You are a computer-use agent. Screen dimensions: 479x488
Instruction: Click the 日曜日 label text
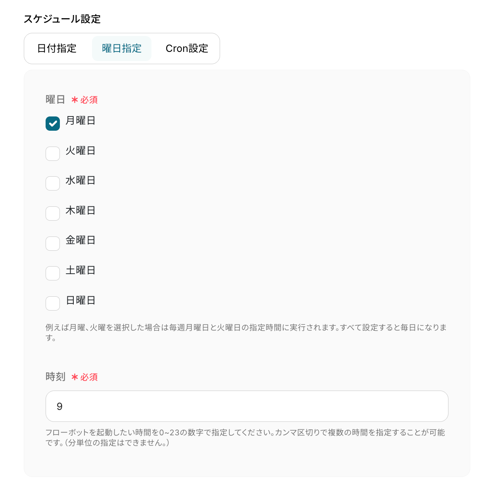point(80,300)
